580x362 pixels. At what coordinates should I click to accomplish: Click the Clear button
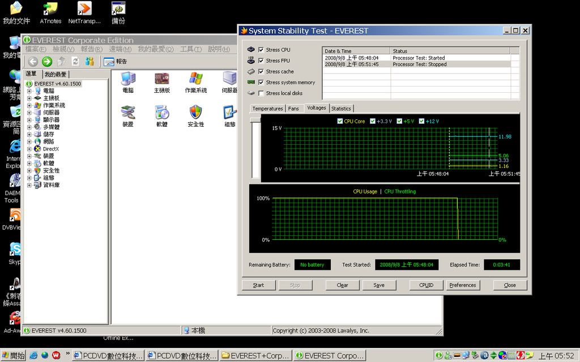[342, 285]
